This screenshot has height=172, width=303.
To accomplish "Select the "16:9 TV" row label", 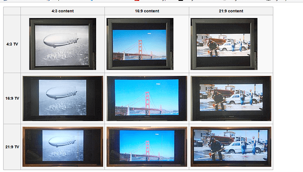I will click(12, 98).
